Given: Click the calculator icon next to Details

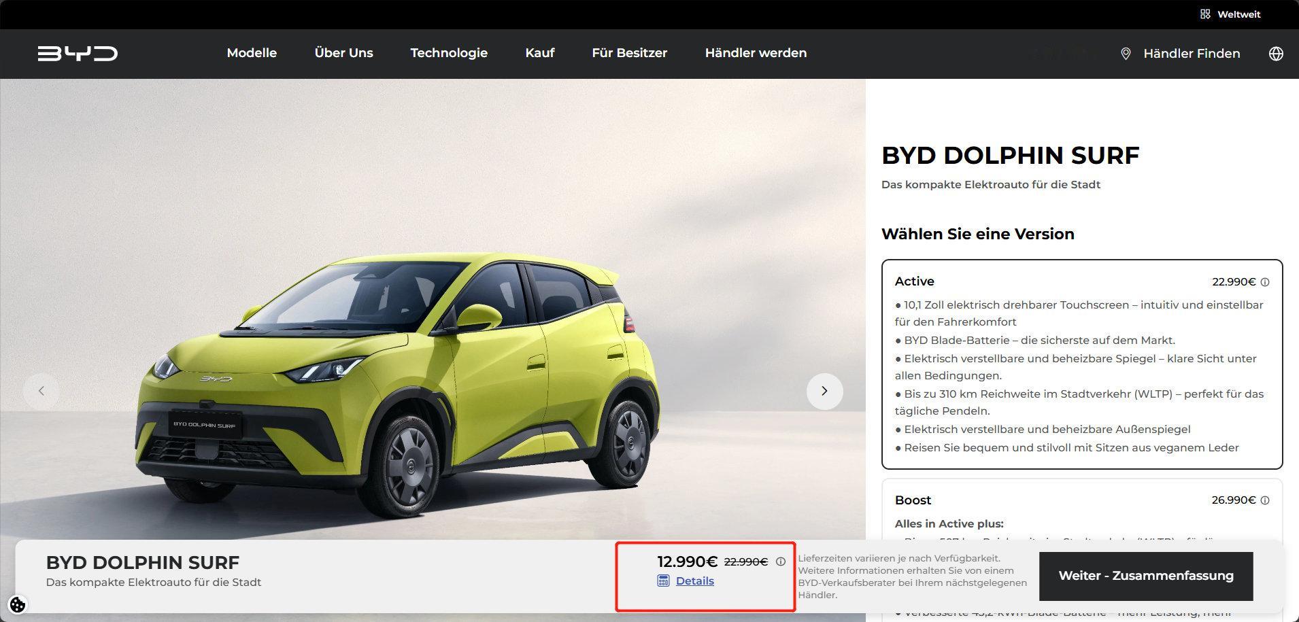Looking at the screenshot, I should [x=663, y=581].
